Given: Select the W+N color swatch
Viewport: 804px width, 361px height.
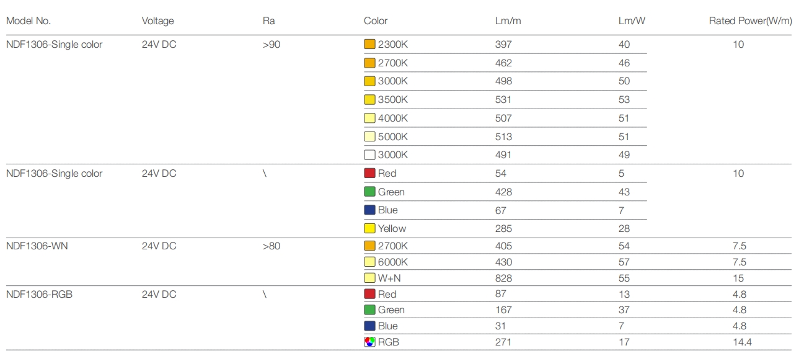Looking at the screenshot, I should pyautogui.click(x=369, y=279).
